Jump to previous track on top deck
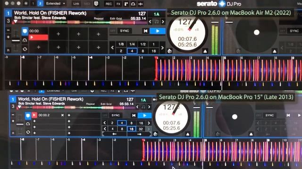The height and width of the screenshot is (169, 302). coord(146,31)
